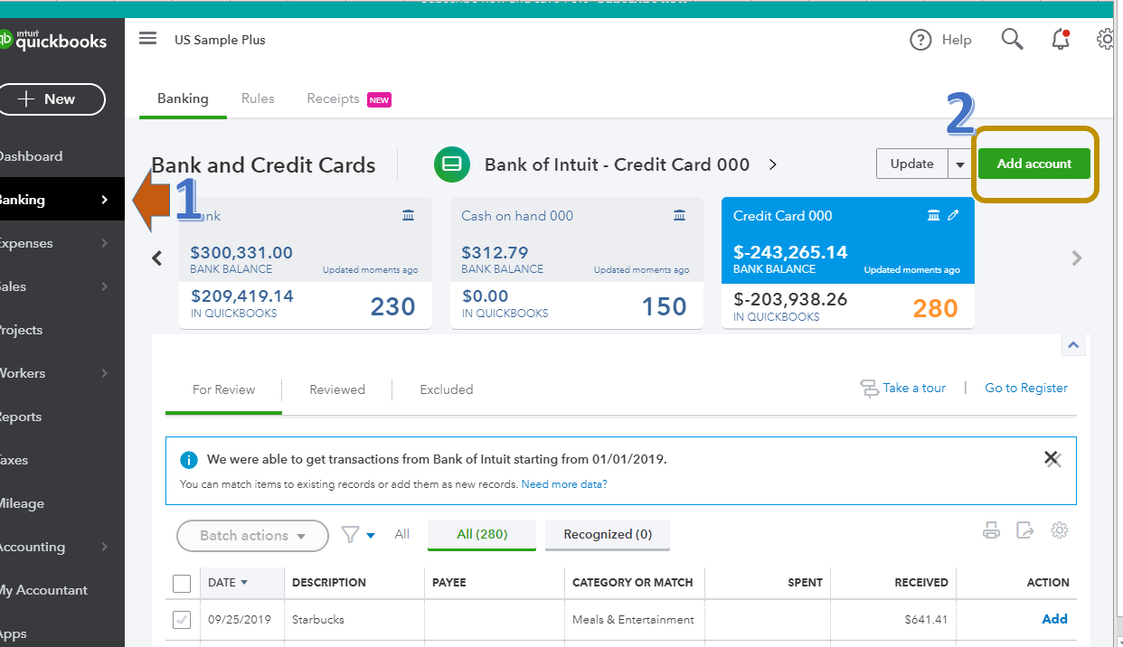Screen dimensions: 1123x647
Task: Collapse the account cards panel chevron
Action: [1072, 345]
